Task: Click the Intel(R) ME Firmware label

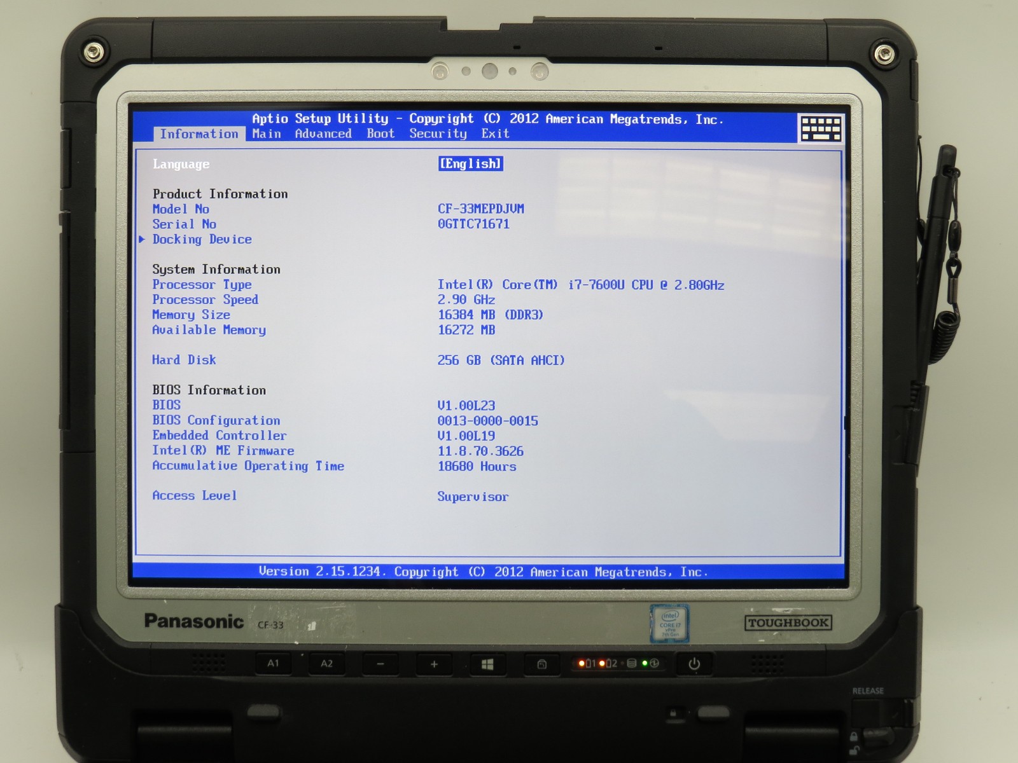Action: click(223, 451)
